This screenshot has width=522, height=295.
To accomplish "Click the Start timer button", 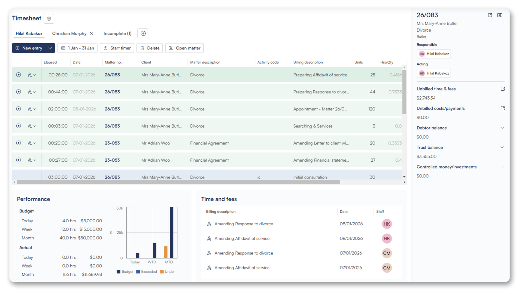I will click(x=117, y=48).
